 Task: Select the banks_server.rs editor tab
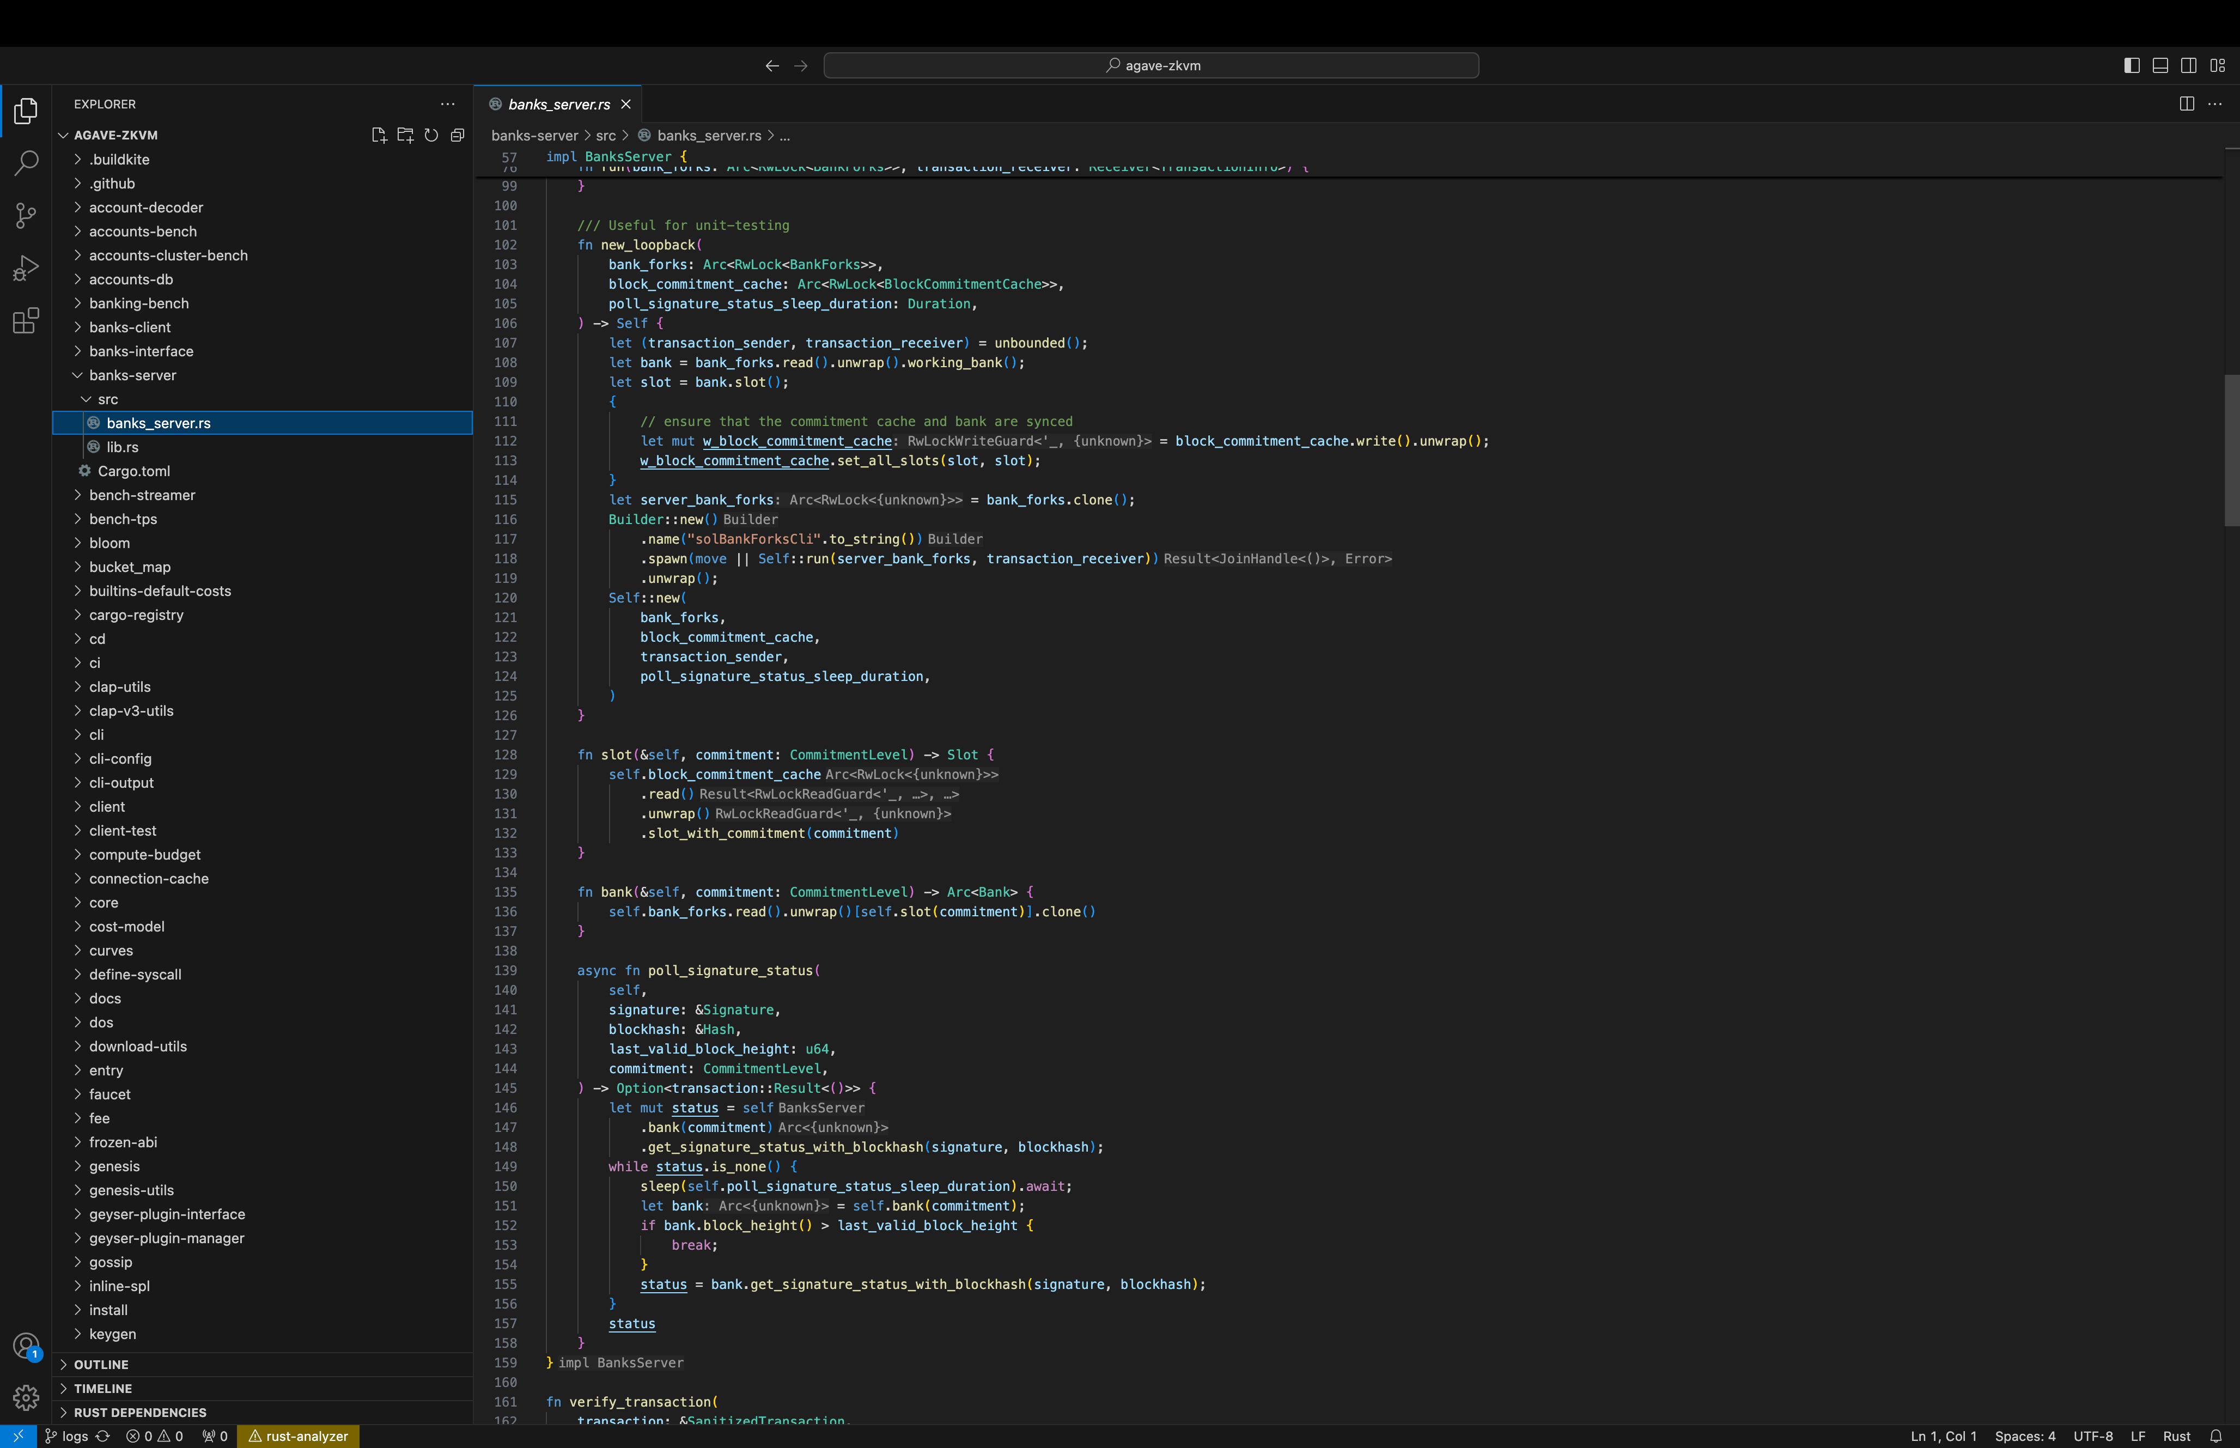click(558, 105)
